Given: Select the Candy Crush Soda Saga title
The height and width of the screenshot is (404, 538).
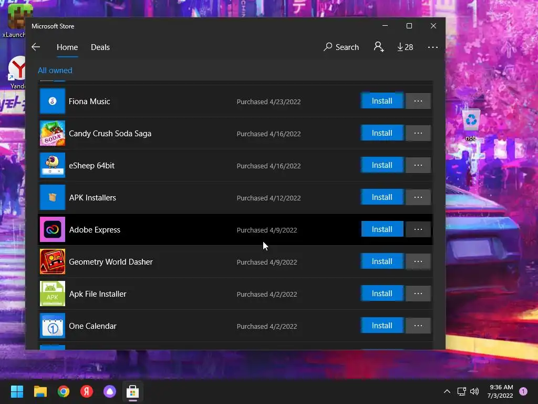Looking at the screenshot, I should (110, 133).
